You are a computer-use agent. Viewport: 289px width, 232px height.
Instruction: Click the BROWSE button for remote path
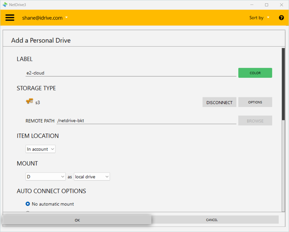tap(255, 121)
